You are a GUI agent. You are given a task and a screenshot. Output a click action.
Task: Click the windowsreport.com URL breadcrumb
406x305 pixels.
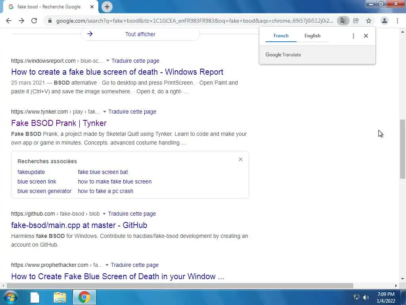click(57, 61)
